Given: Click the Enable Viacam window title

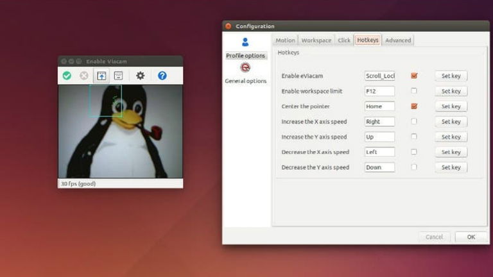Looking at the screenshot, I should tap(107, 62).
